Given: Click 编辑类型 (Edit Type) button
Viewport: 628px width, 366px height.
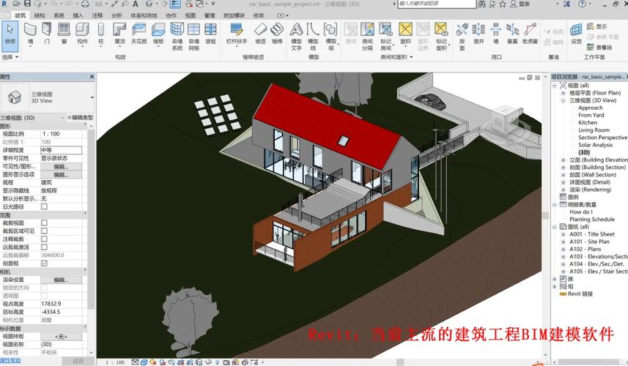Looking at the screenshot, I should coord(80,118).
